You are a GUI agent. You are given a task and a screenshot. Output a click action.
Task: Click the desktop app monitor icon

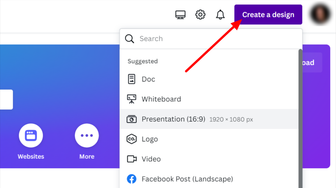click(180, 15)
